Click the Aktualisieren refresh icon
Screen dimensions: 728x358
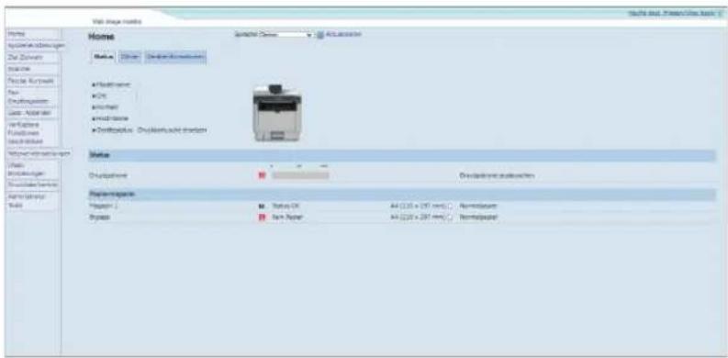tap(319, 34)
